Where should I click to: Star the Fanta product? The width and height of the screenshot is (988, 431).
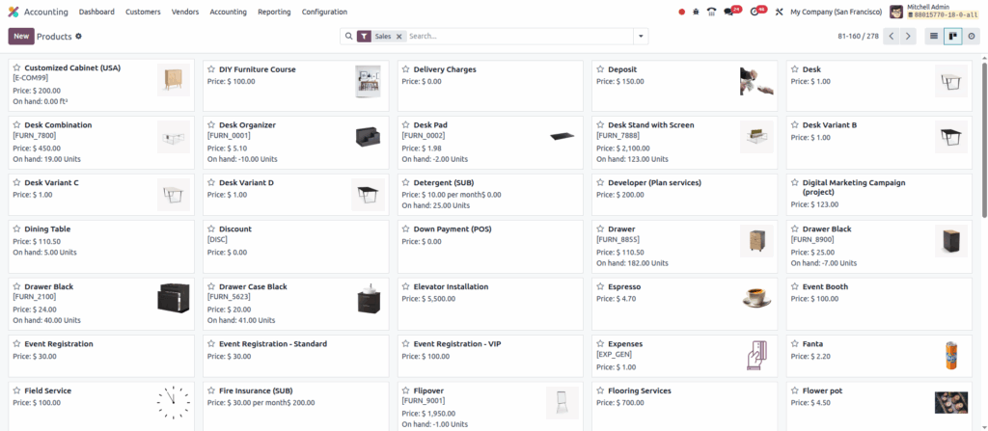pyautogui.click(x=795, y=344)
